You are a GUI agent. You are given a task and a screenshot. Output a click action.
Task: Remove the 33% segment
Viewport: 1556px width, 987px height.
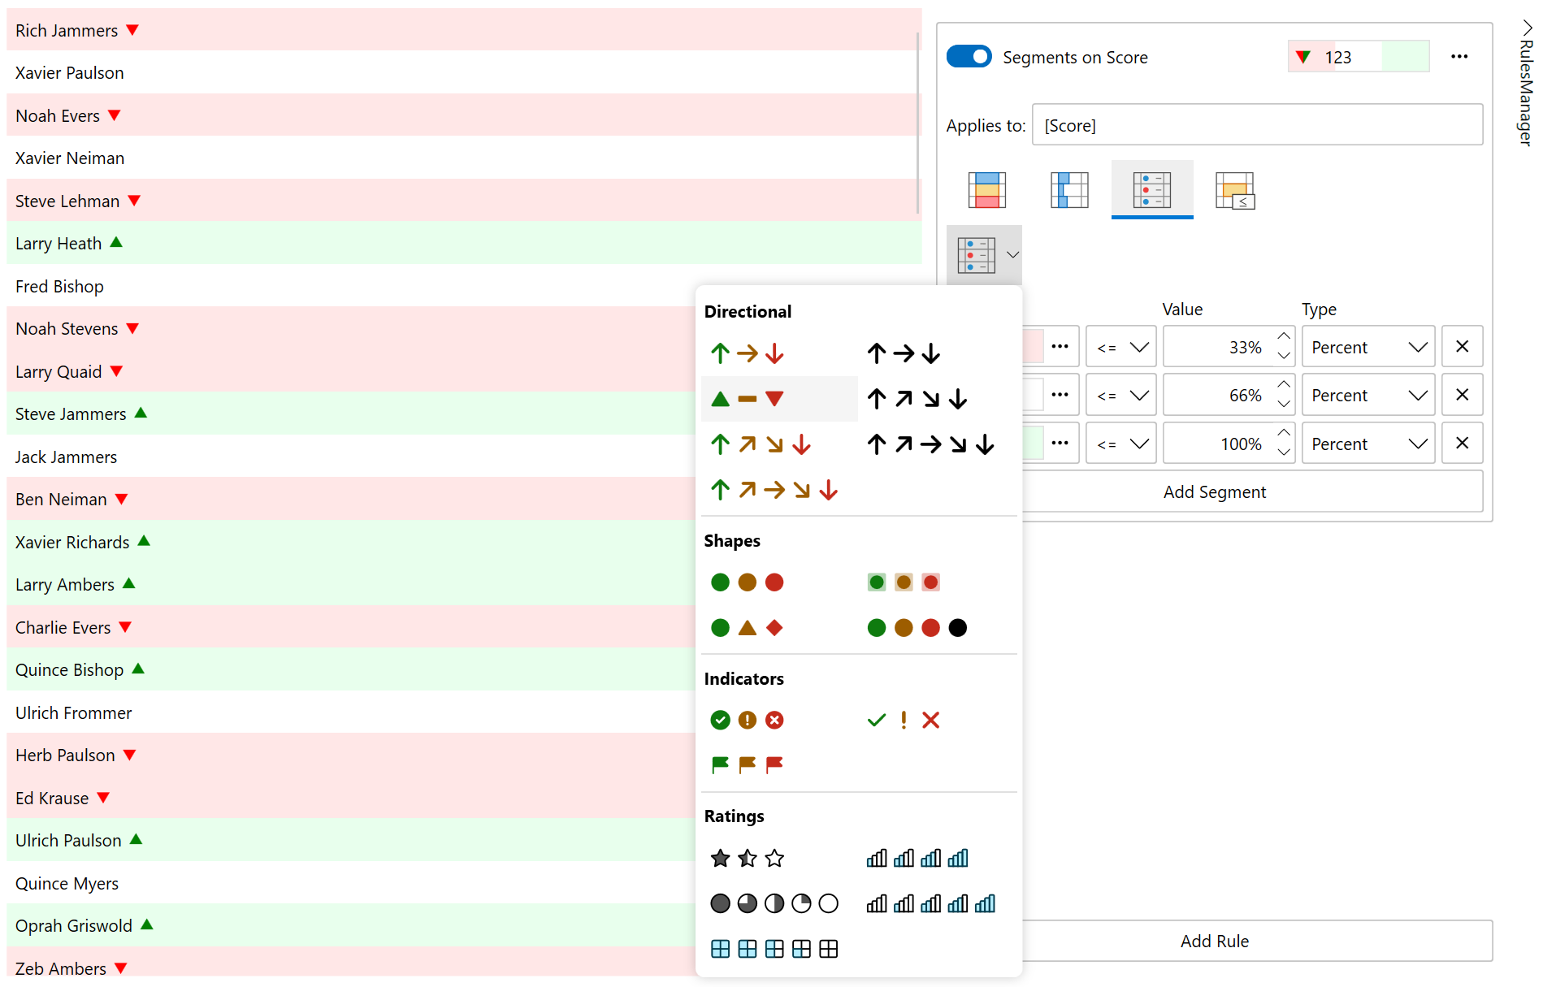pyautogui.click(x=1462, y=347)
